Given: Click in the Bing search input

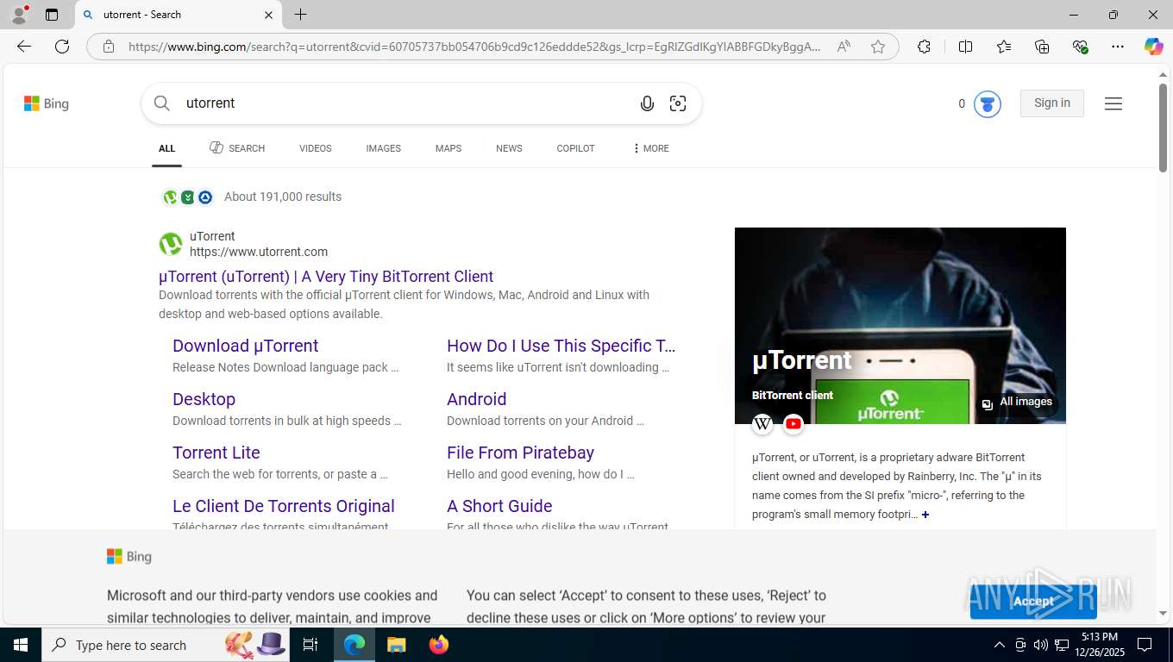Looking at the screenshot, I should (x=405, y=103).
